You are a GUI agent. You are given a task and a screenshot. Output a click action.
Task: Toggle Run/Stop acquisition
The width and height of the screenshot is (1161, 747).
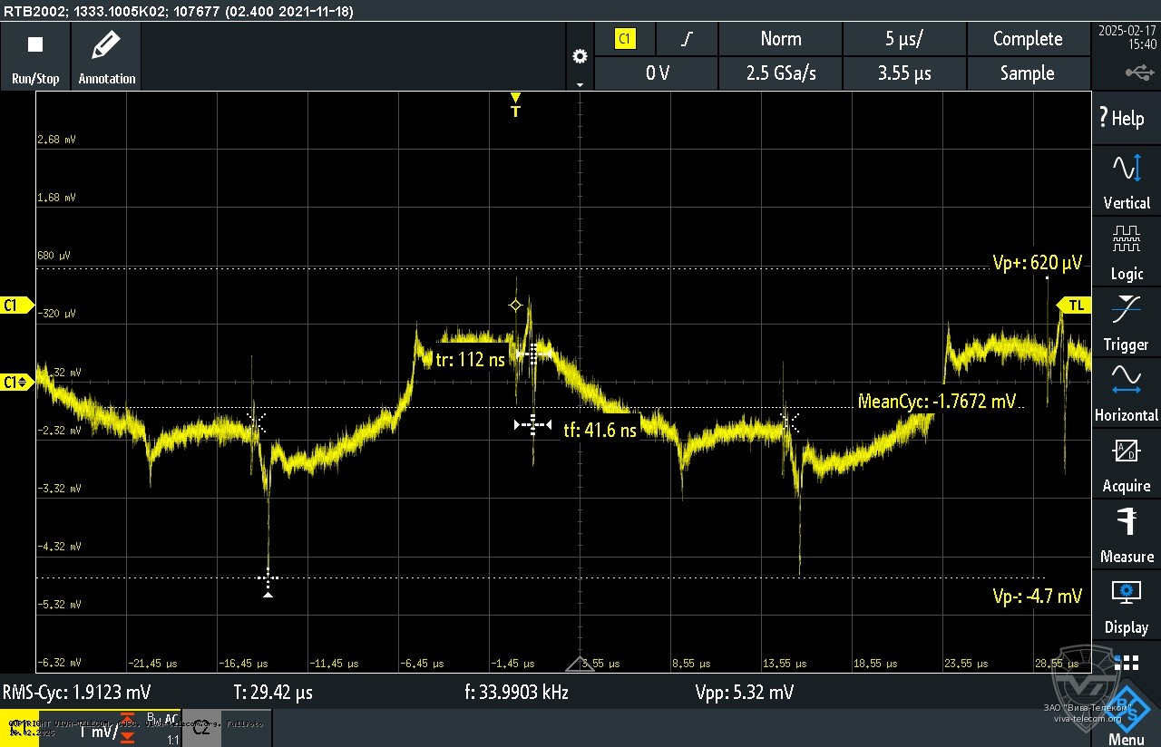pos(34,54)
